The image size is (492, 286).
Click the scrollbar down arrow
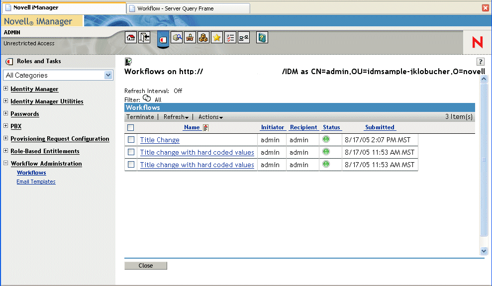[484, 251]
